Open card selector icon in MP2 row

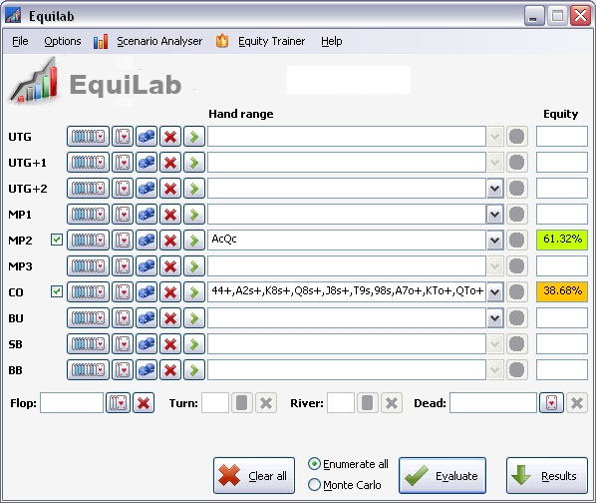click(123, 241)
